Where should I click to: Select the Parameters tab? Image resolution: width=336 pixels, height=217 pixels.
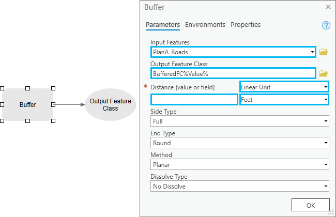click(163, 25)
